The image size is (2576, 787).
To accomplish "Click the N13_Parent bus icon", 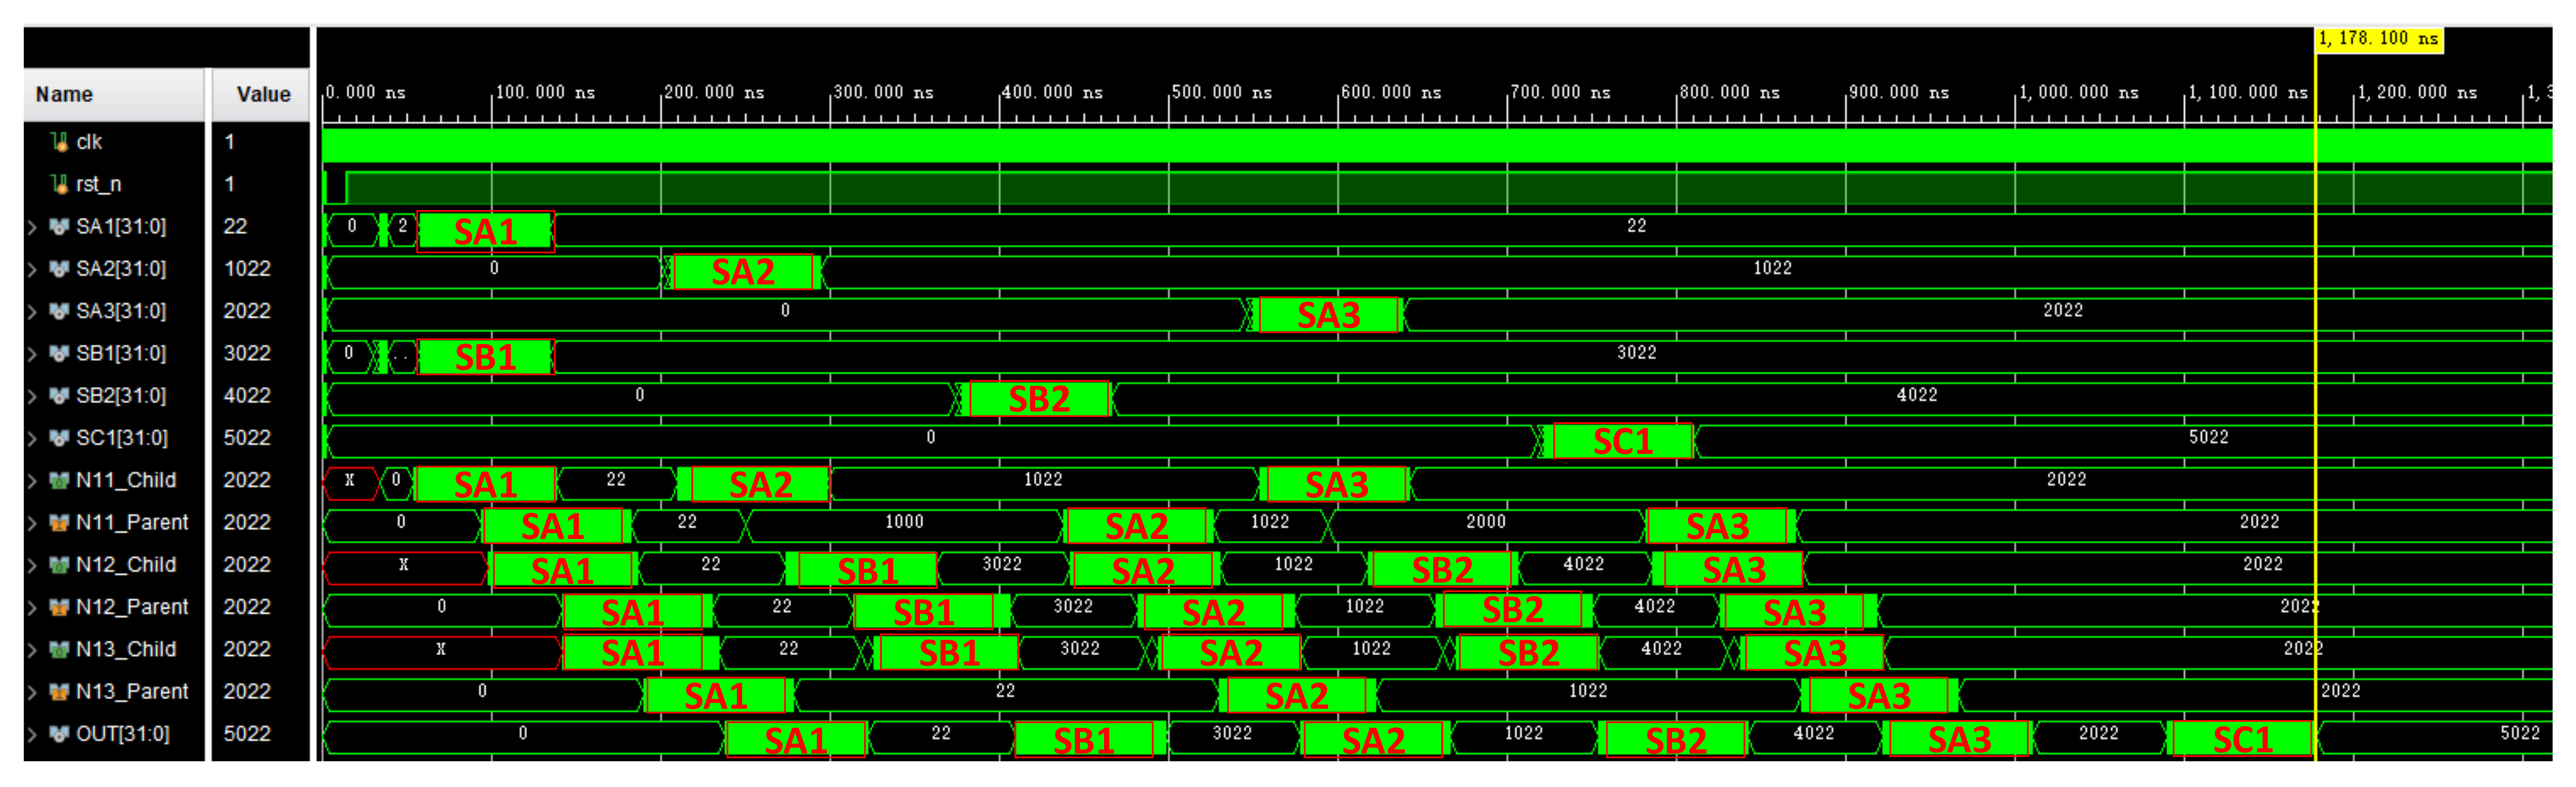I will pyautogui.click(x=59, y=692).
